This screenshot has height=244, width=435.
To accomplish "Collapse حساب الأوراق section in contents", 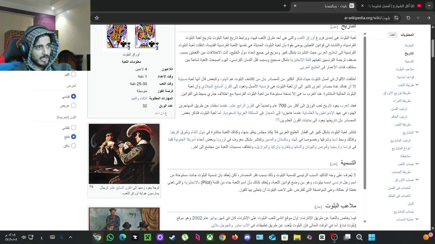I will (x=417, y=180).
